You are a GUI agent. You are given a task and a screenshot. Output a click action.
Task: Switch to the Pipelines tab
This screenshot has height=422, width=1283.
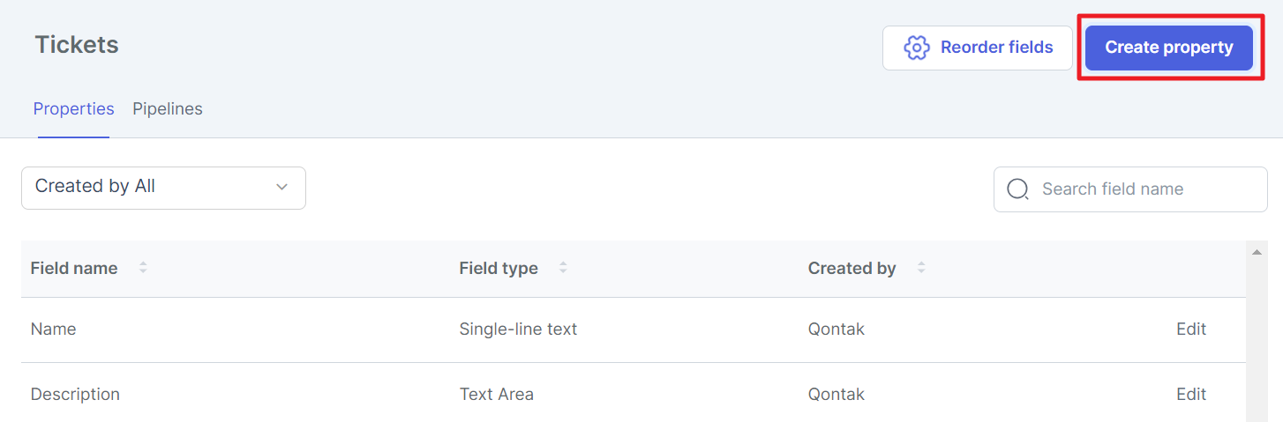(x=168, y=109)
